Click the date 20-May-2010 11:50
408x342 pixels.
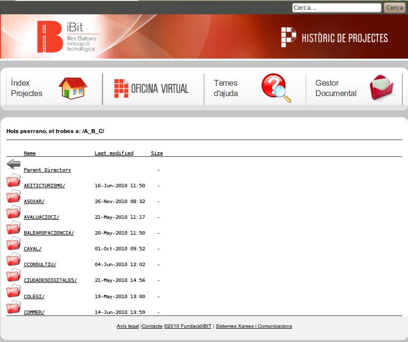coord(120,233)
